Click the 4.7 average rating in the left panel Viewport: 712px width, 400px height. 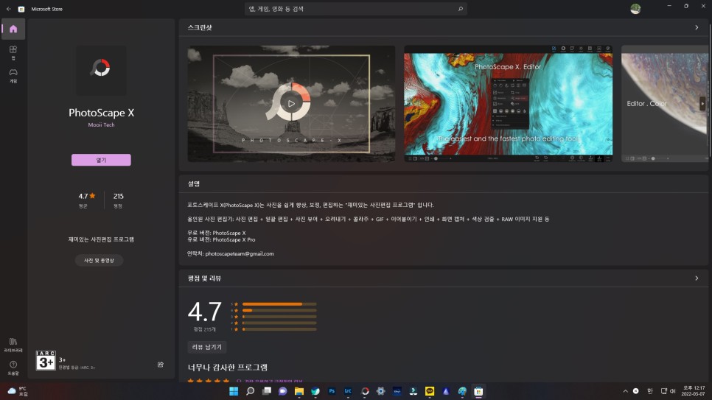[x=87, y=196]
